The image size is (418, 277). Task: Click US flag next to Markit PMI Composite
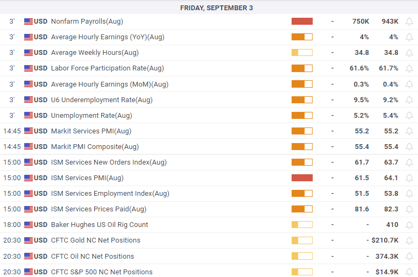point(29,146)
